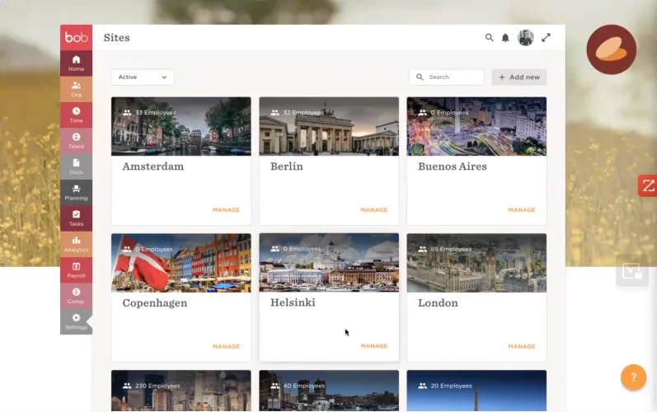Image resolution: width=657 pixels, height=412 pixels.
Task: Click MANAGE on the Copenhagen card
Action: coord(226,346)
